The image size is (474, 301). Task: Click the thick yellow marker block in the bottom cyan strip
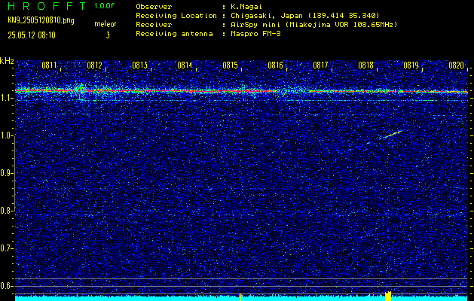(388, 296)
